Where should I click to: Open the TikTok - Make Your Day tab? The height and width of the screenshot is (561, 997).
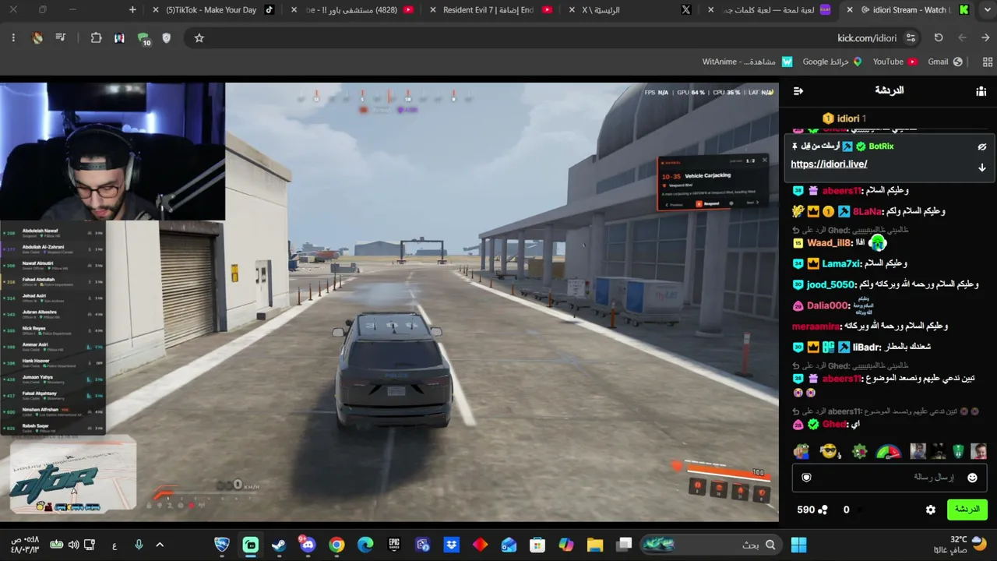214,10
